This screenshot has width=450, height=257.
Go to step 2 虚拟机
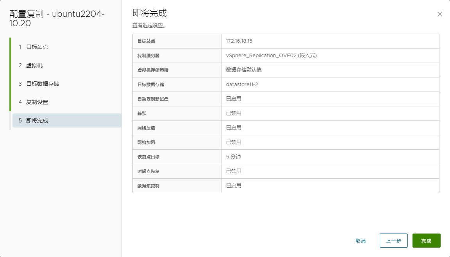[x=34, y=65]
